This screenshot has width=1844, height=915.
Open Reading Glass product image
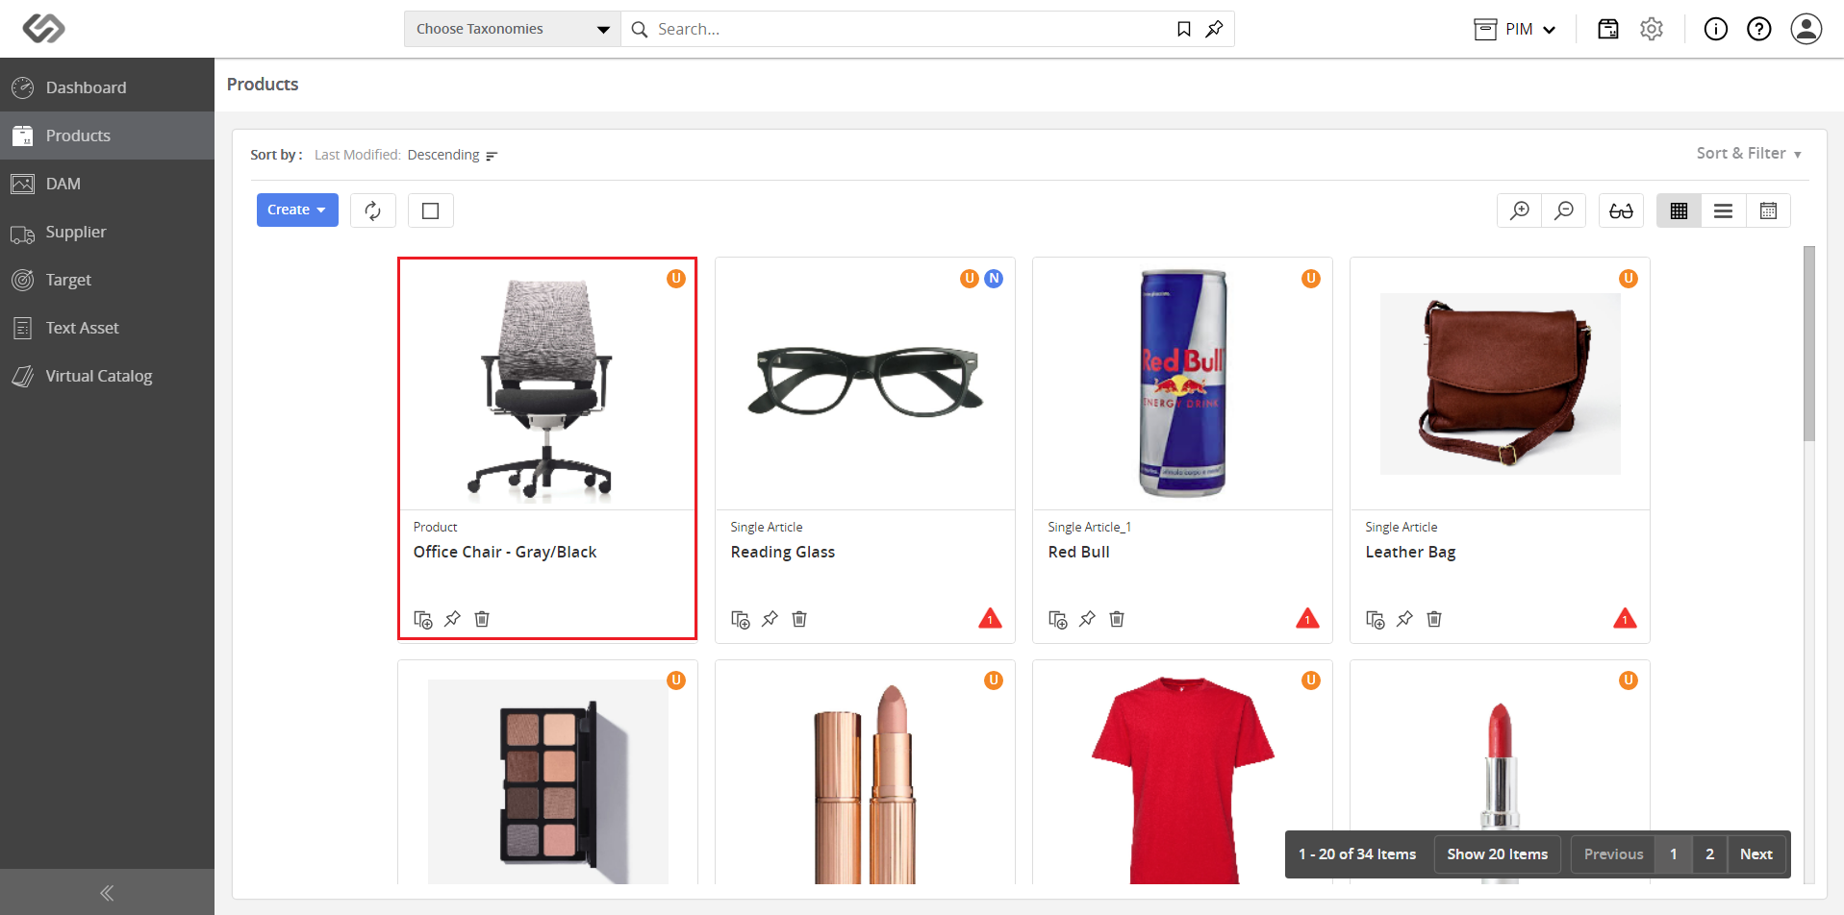865,381
